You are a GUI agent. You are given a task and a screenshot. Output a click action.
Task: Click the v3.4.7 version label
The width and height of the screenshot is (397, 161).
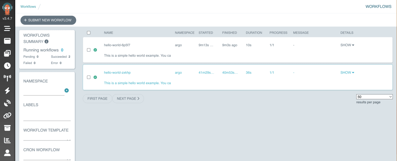7,18
